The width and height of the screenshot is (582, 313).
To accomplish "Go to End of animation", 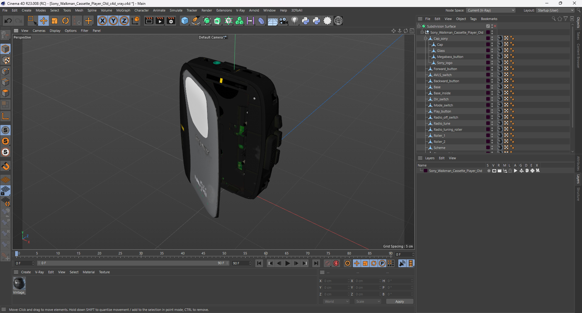I will tap(316, 263).
